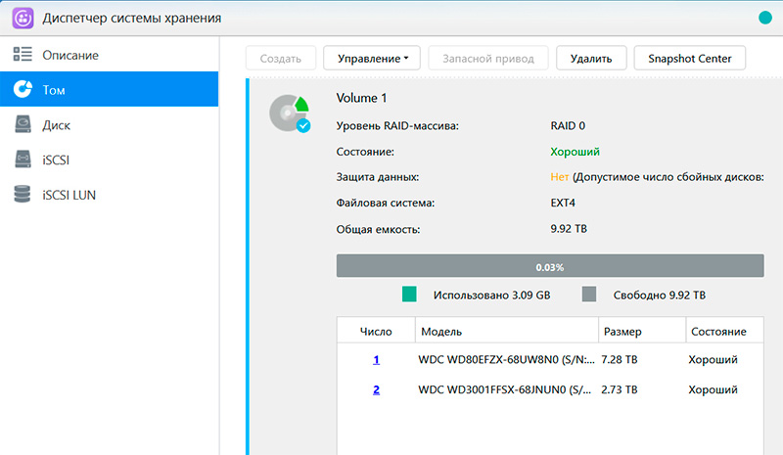The width and height of the screenshot is (783, 455).
Task: Click the teal Использовано legend swatch
Action: point(409,295)
